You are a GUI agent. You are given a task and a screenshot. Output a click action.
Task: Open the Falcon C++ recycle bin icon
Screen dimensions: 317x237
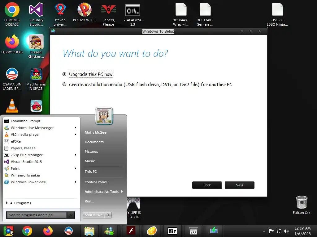pos(302,205)
